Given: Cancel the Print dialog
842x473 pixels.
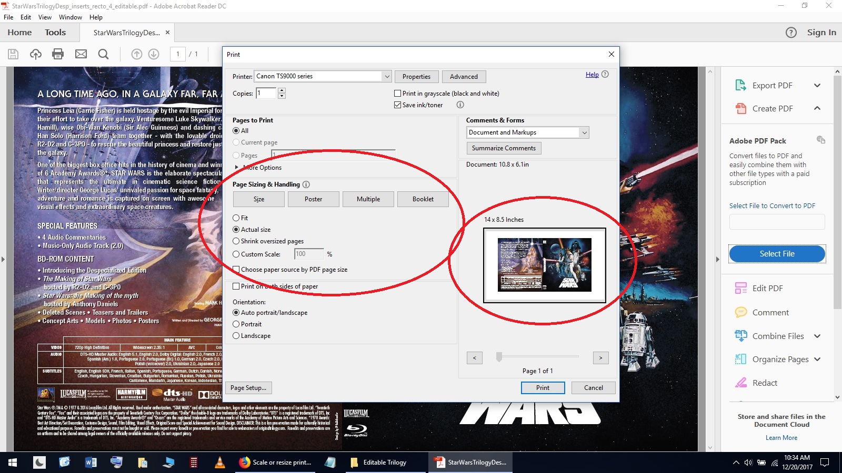Looking at the screenshot, I should [x=594, y=388].
